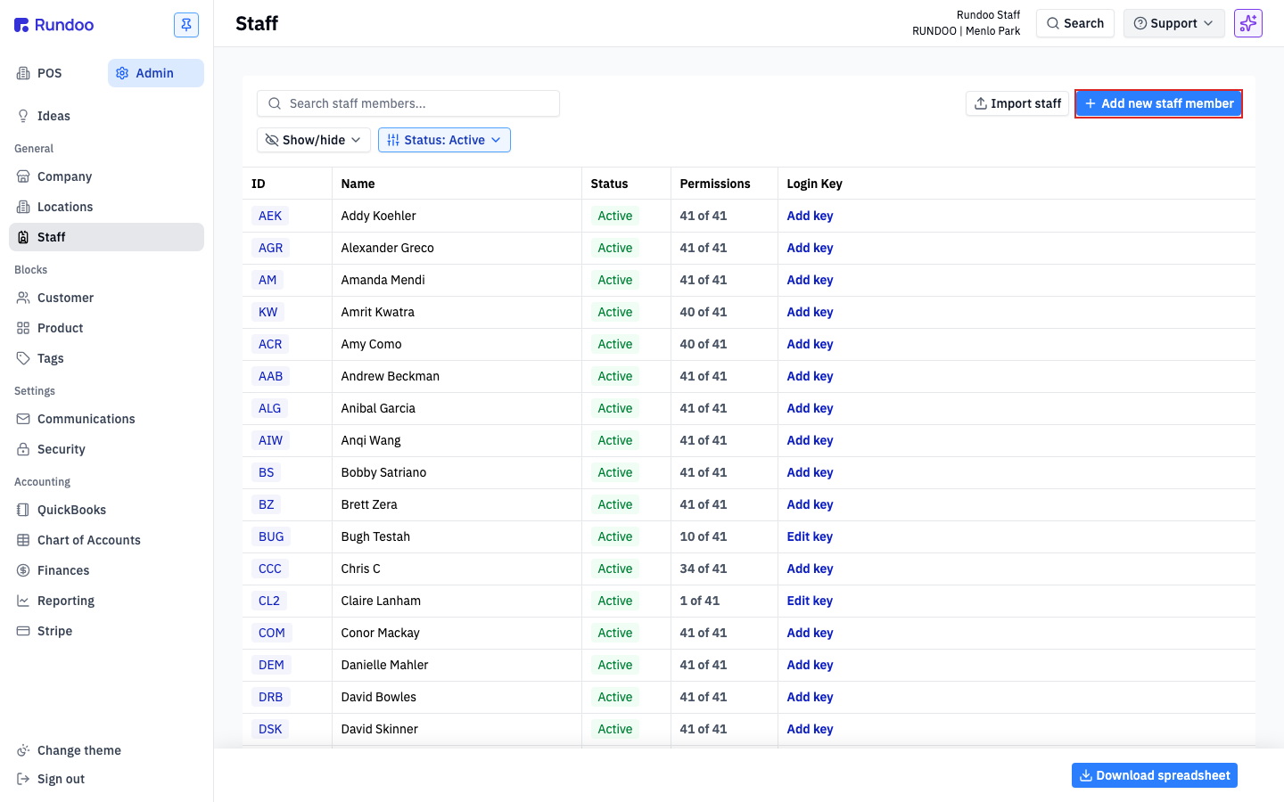Open Customer in the sidebar
Screen dimensions: 1284x802
[x=106, y=298]
